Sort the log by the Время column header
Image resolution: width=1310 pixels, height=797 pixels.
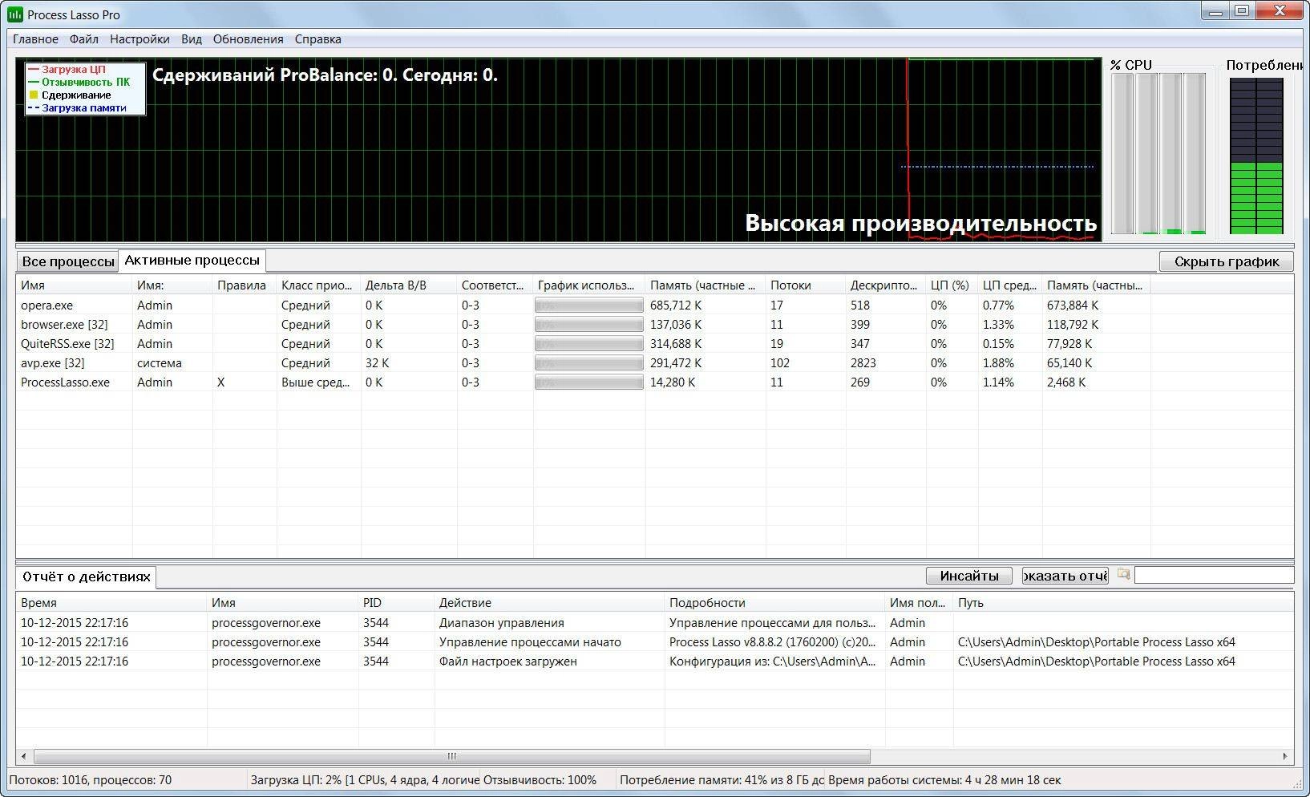click(111, 602)
